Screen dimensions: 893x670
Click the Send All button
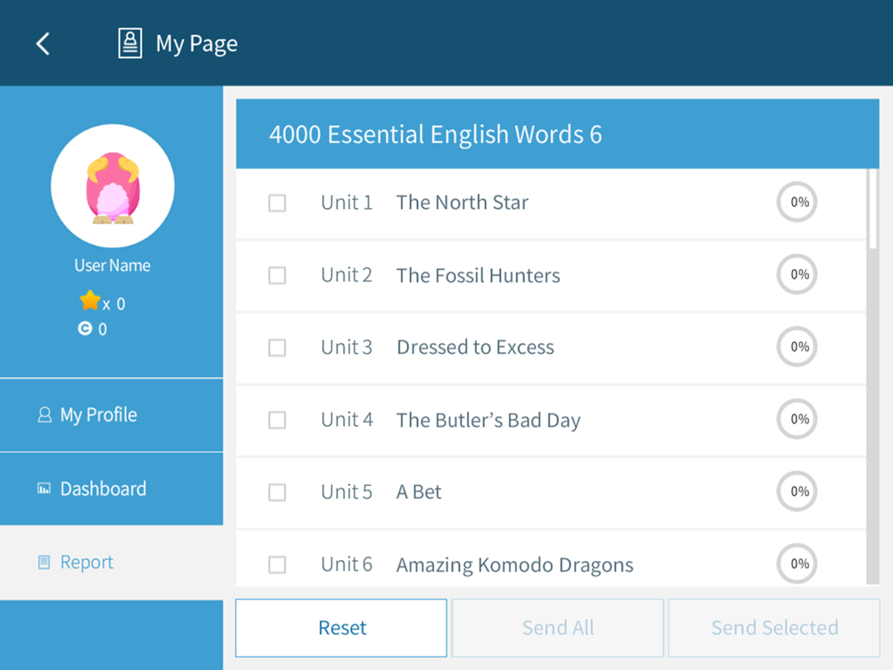(x=558, y=628)
